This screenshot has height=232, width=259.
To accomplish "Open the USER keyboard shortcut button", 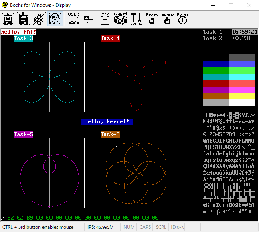I will (73, 19).
